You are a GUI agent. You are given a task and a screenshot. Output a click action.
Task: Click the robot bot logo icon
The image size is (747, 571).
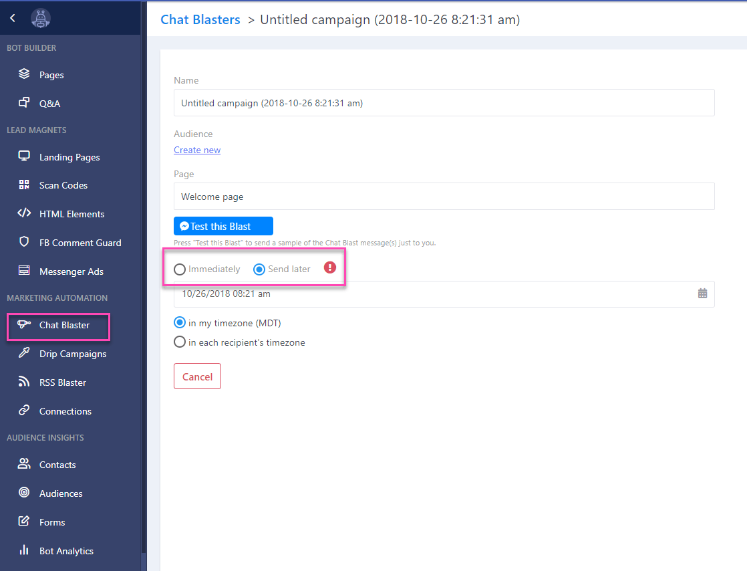41,19
